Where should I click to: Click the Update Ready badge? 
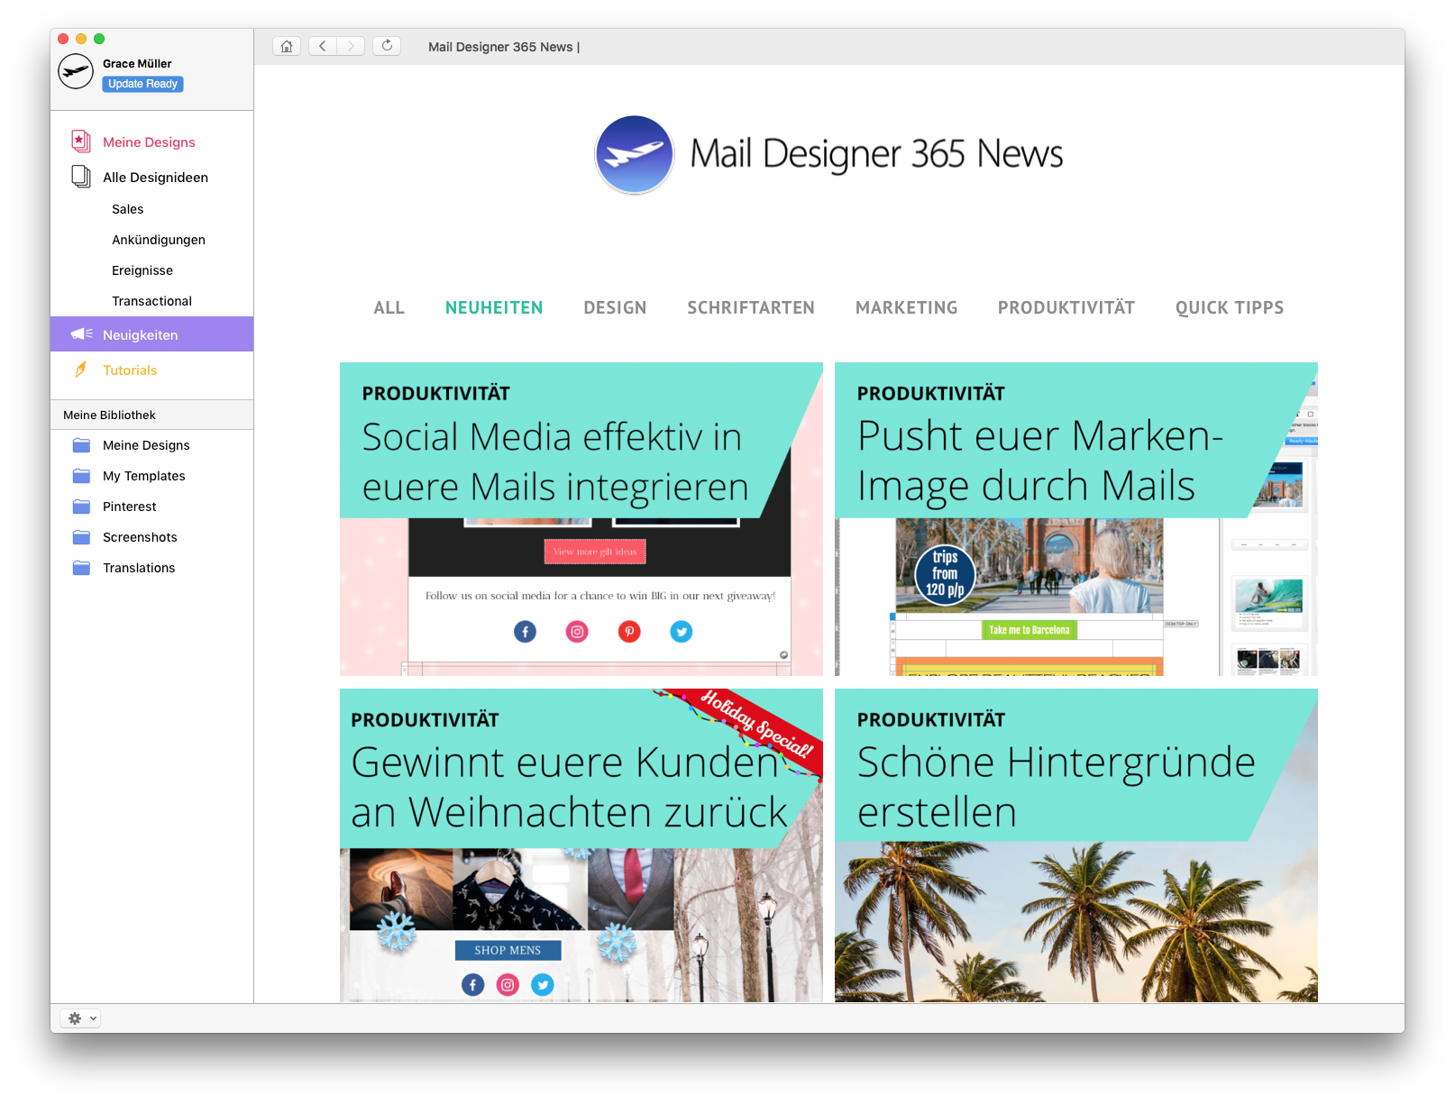(142, 84)
